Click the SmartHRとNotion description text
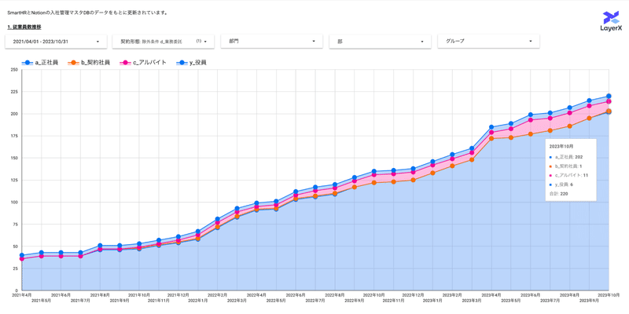The image size is (629, 314). tap(87, 13)
